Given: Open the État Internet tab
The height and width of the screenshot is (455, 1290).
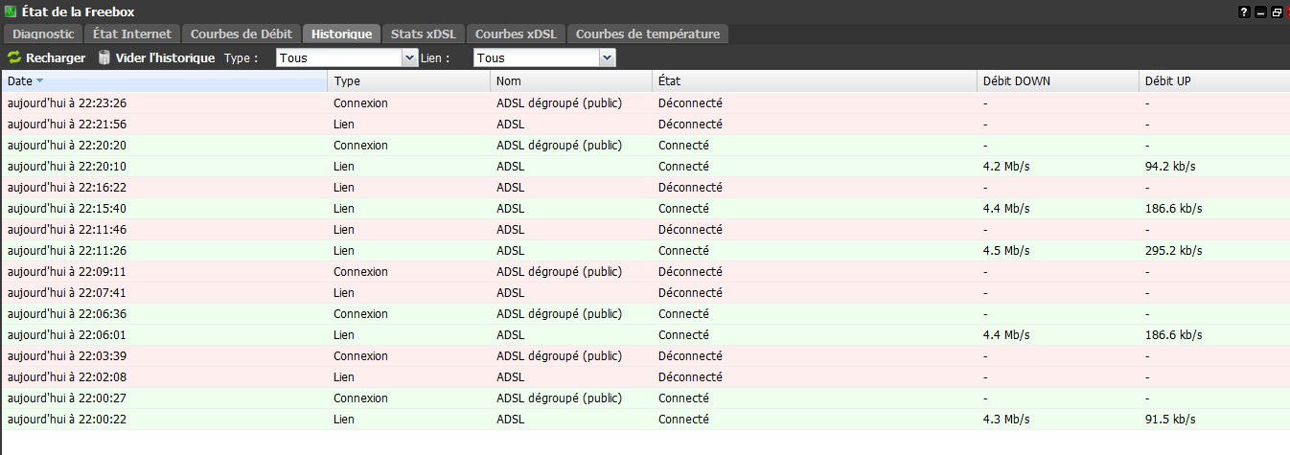Looking at the screenshot, I should (132, 34).
